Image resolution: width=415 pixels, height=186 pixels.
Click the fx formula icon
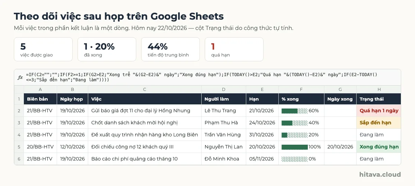click(x=20, y=77)
